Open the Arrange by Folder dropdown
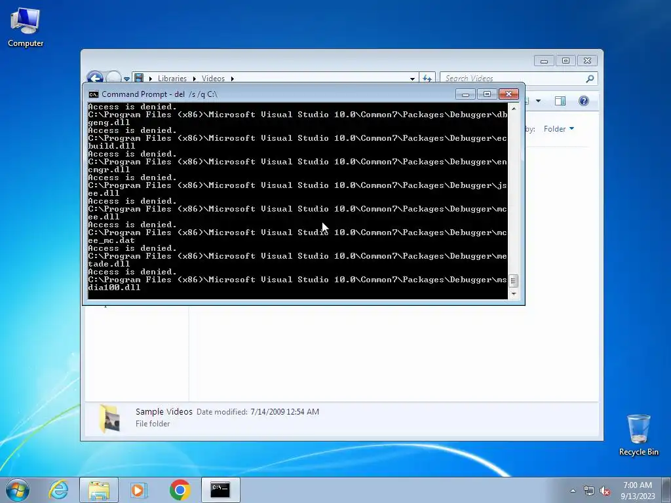 (x=559, y=129)
